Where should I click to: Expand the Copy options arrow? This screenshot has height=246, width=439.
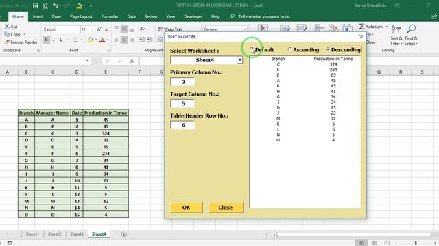pyautogui.click(x=25, y=35)
